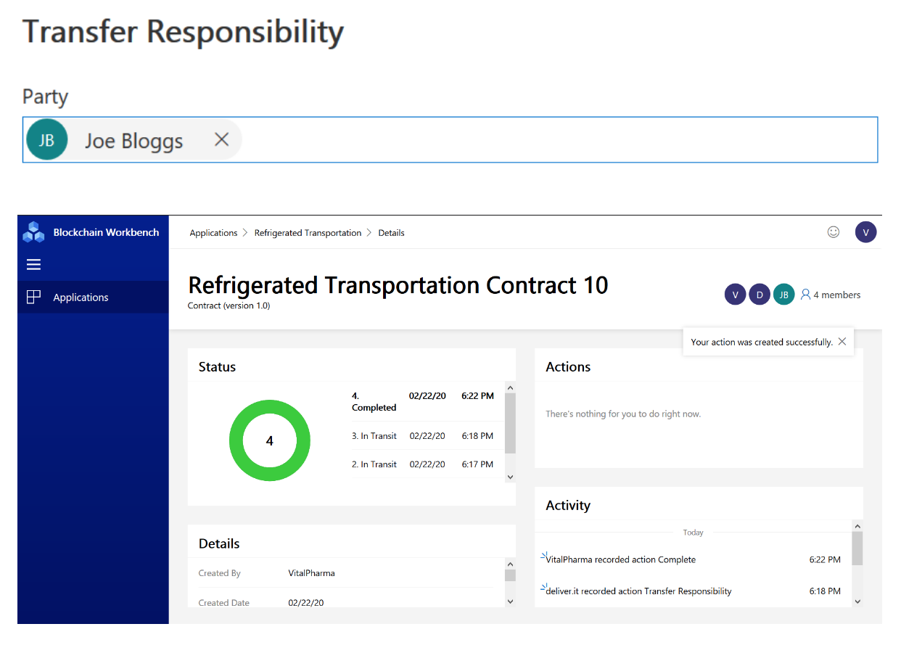Select the 4. Completed status row
The image size is (901, 653).
click(423, 402)
